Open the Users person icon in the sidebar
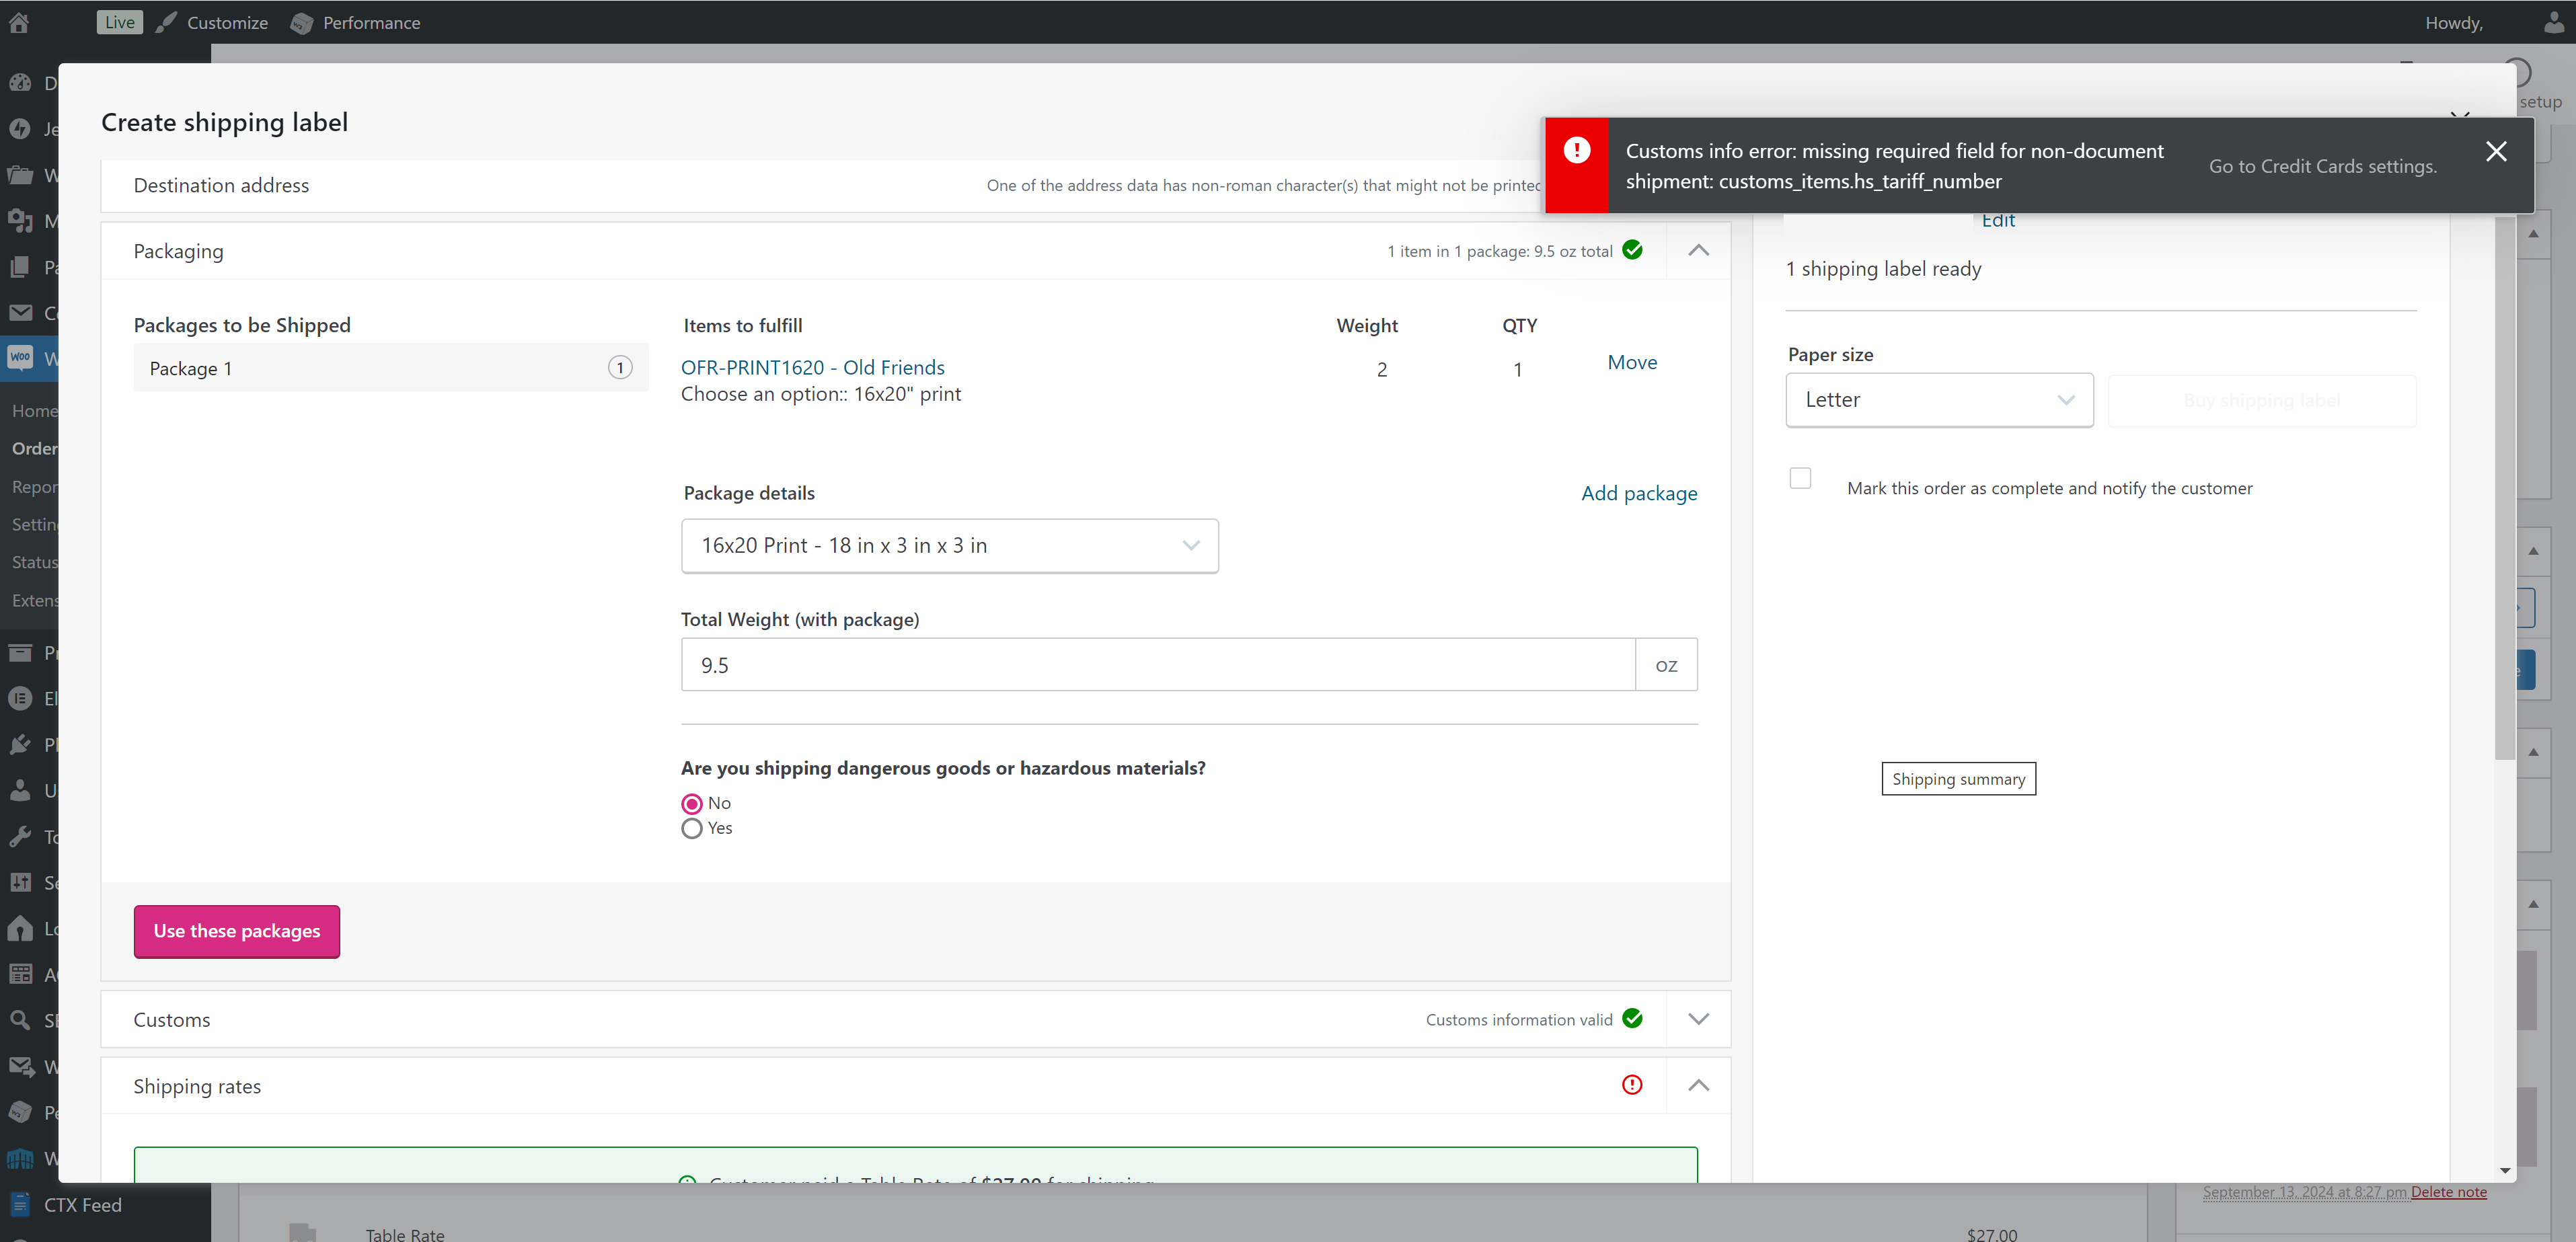Screen dimensions: 2576x1242 click(x=20, y=791)
